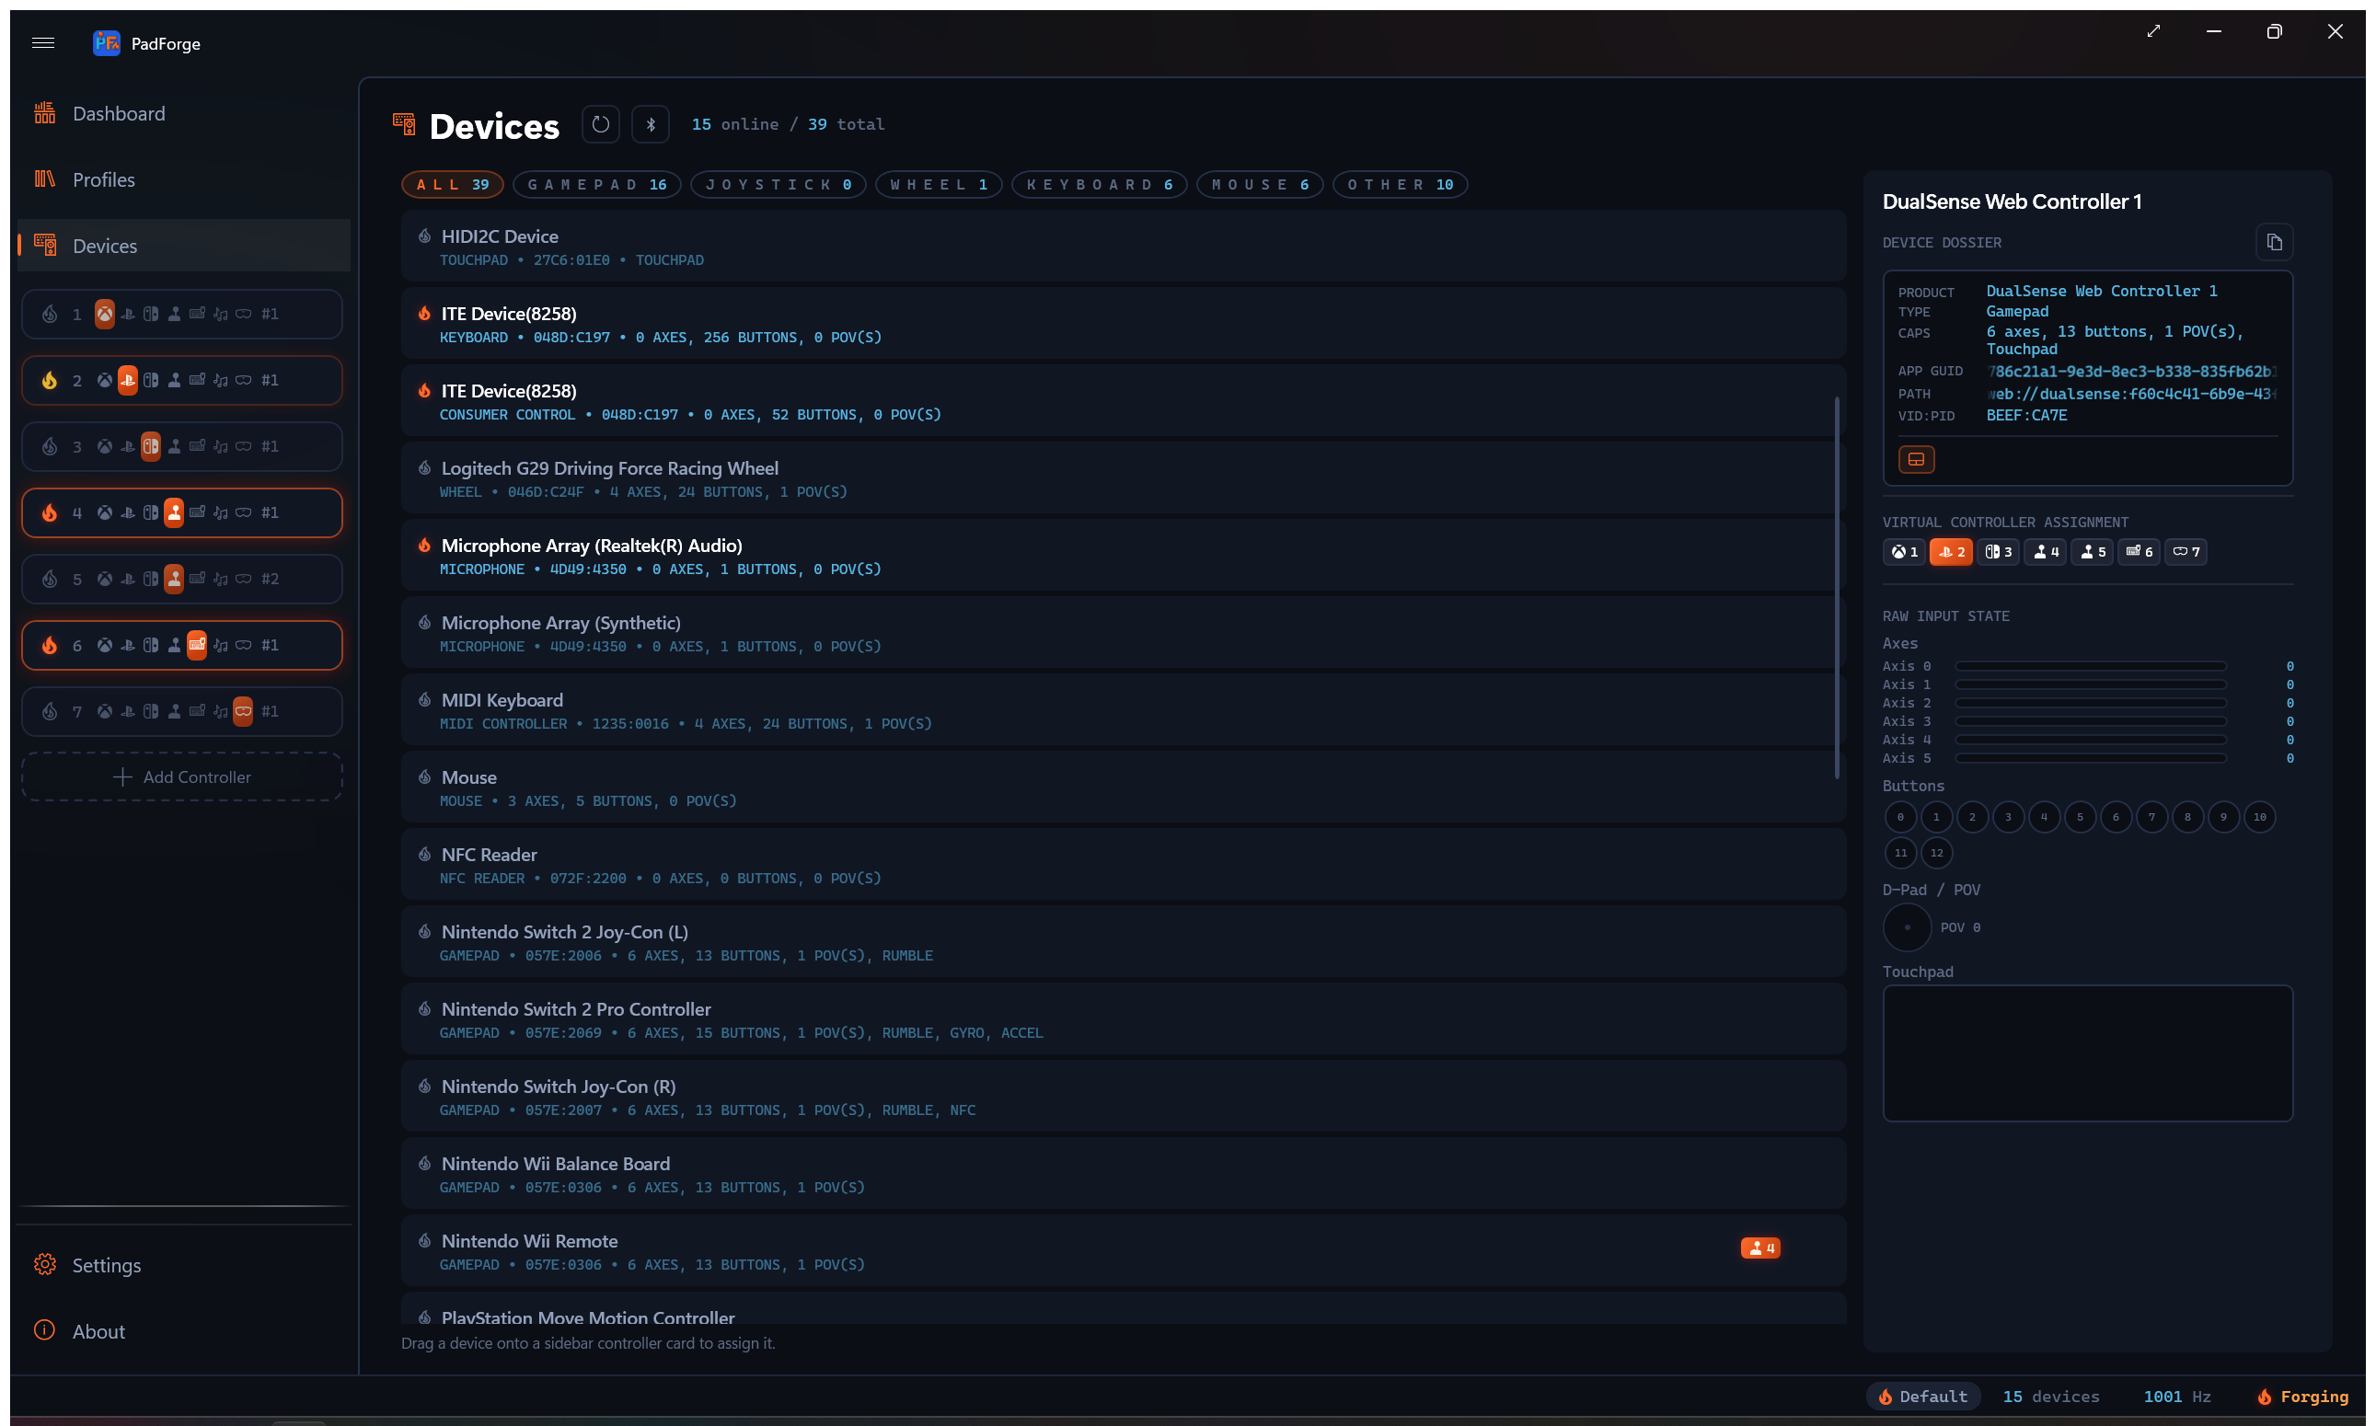
Task: Click the touchpad icon in Device Dossier
Action: click(1916, 459)
